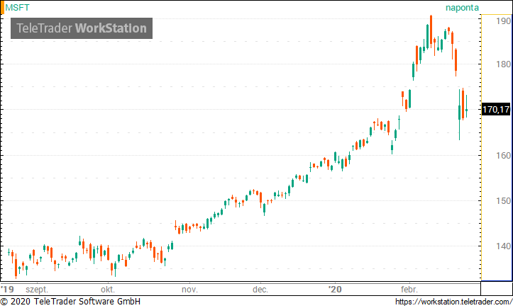
Task: Click the '20 year marker on time axis
Action: click(335, 290)
